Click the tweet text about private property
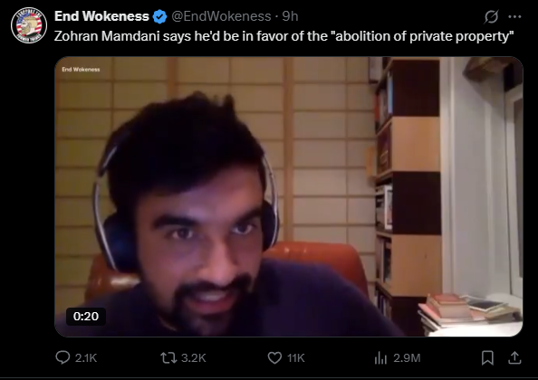This screenshot has width=538, height=380. [x=283, y=36]
